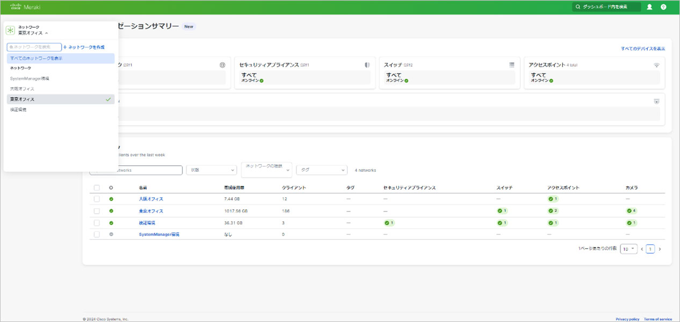Open the ネットワークの種類 filter dropdown

tap(266, 170)
